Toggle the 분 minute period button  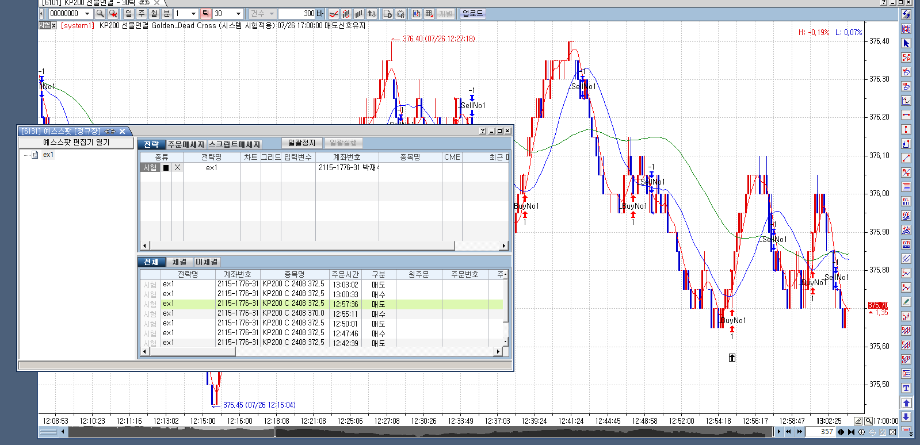click(x=167, y=13)
